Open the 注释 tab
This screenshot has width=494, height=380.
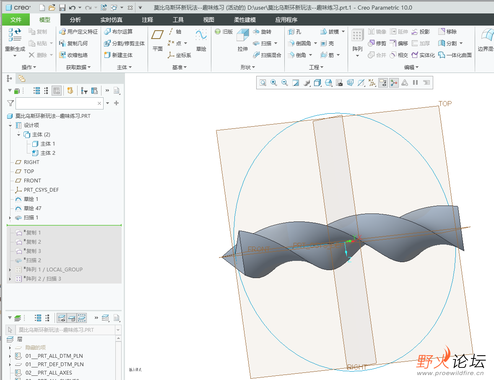(x=148, y=20)
